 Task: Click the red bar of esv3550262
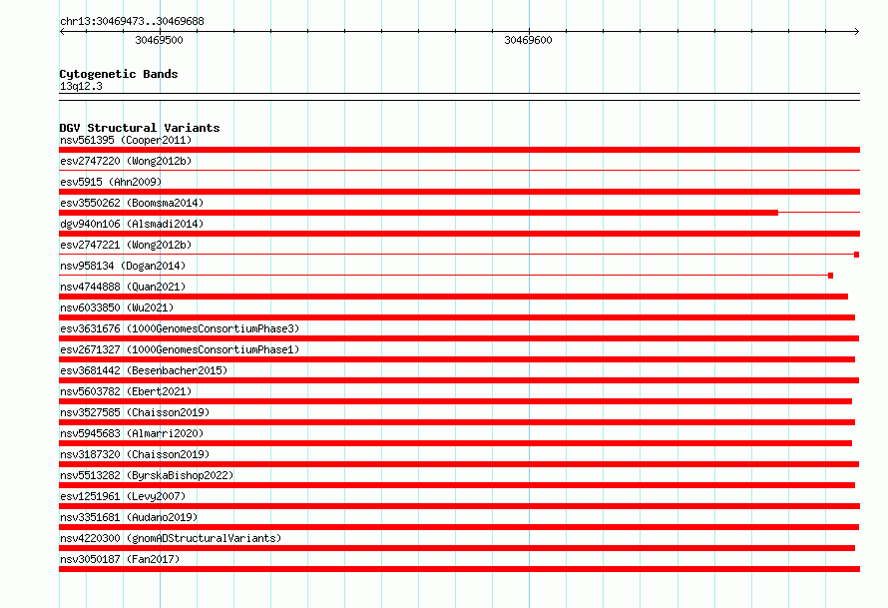click(418, 213)
